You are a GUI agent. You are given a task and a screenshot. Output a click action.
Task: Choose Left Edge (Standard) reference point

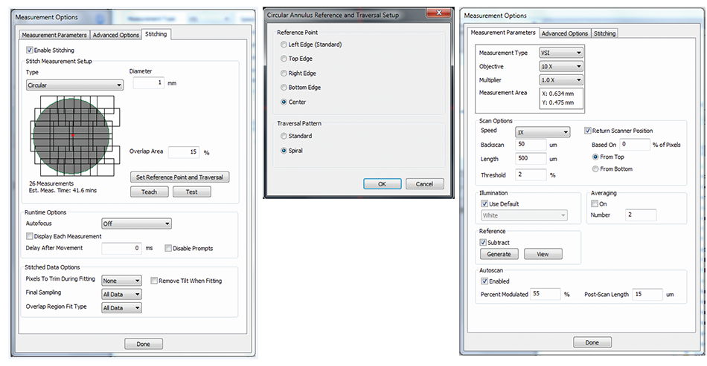point(283,45)
